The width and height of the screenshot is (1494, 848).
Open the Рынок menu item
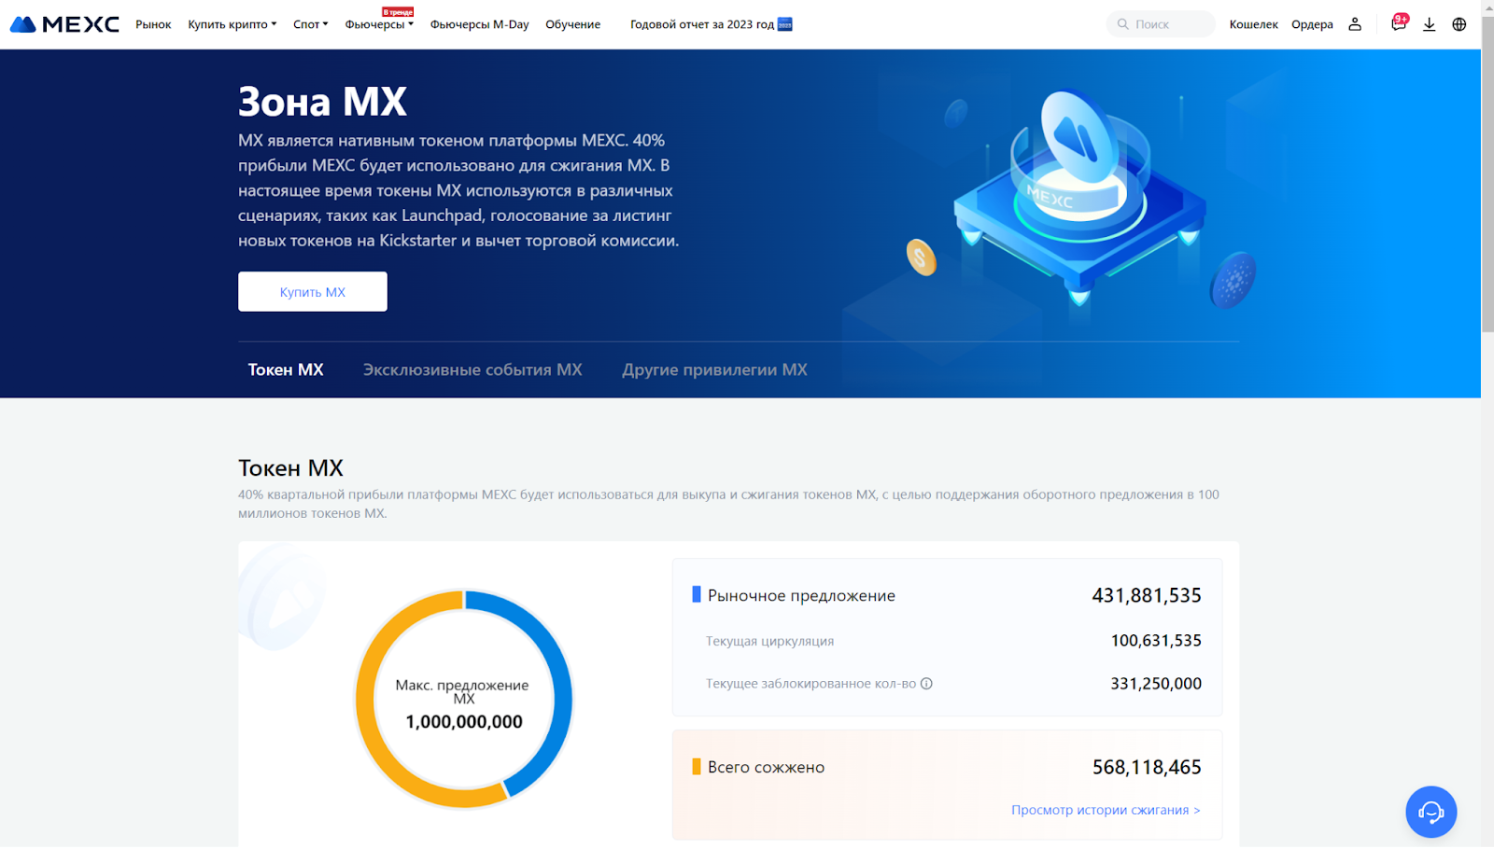[x=153, y=24]
